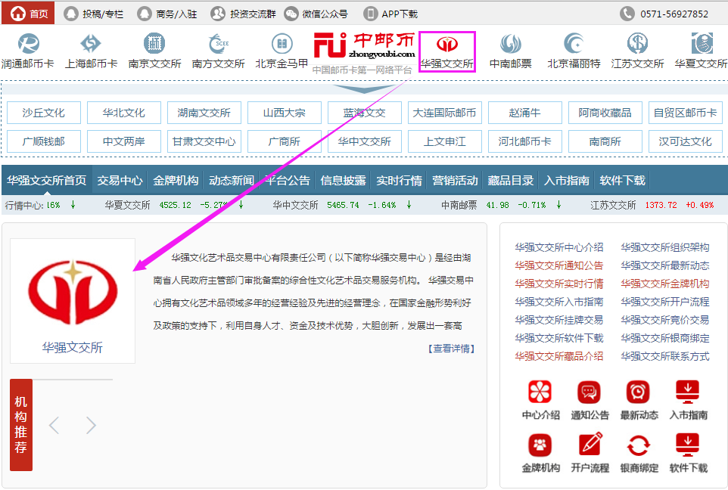Open the 最新动态 alarm clock icon

click(x=639, y=392)
